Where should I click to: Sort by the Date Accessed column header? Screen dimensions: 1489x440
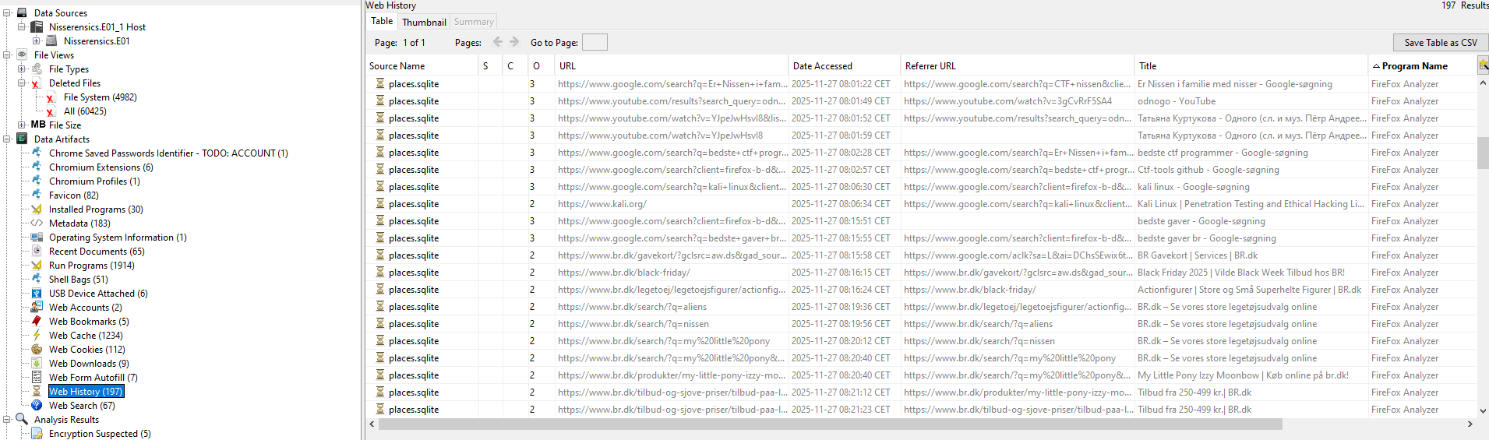pyautogui.click(x=844, y=66)
